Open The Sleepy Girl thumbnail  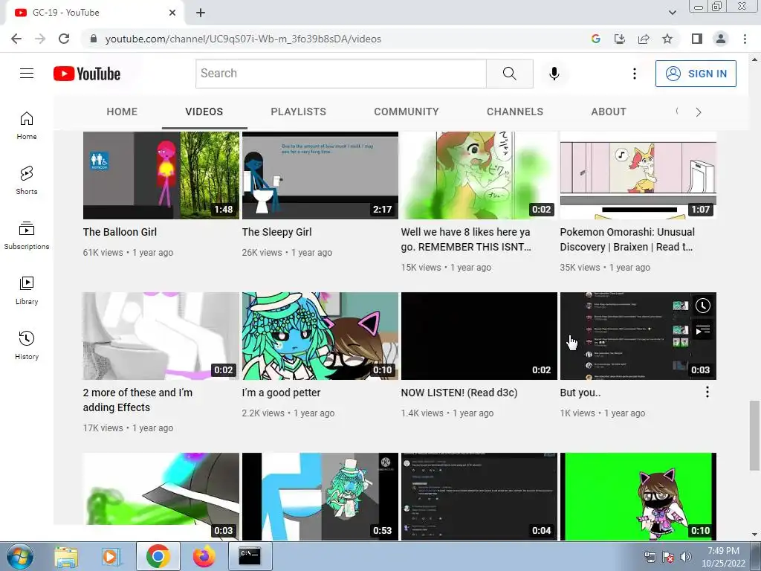click(320, 175)
